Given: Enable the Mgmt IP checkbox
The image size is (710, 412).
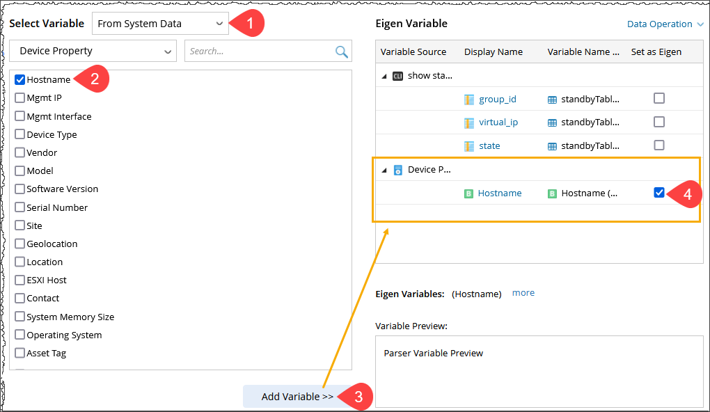Looking at the screenshot, I should click(19, 98).
